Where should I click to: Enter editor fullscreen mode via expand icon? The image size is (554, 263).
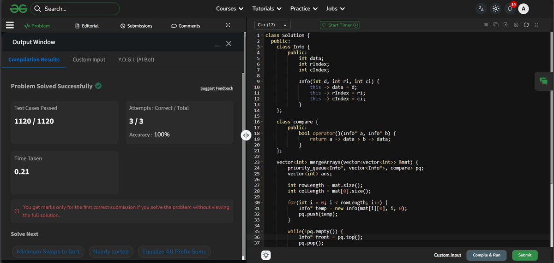(x=536, y=25)
